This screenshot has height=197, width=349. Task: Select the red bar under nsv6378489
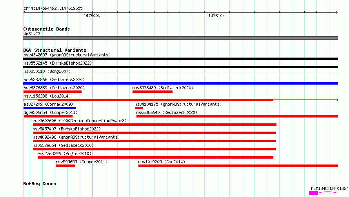pos(153,92)
